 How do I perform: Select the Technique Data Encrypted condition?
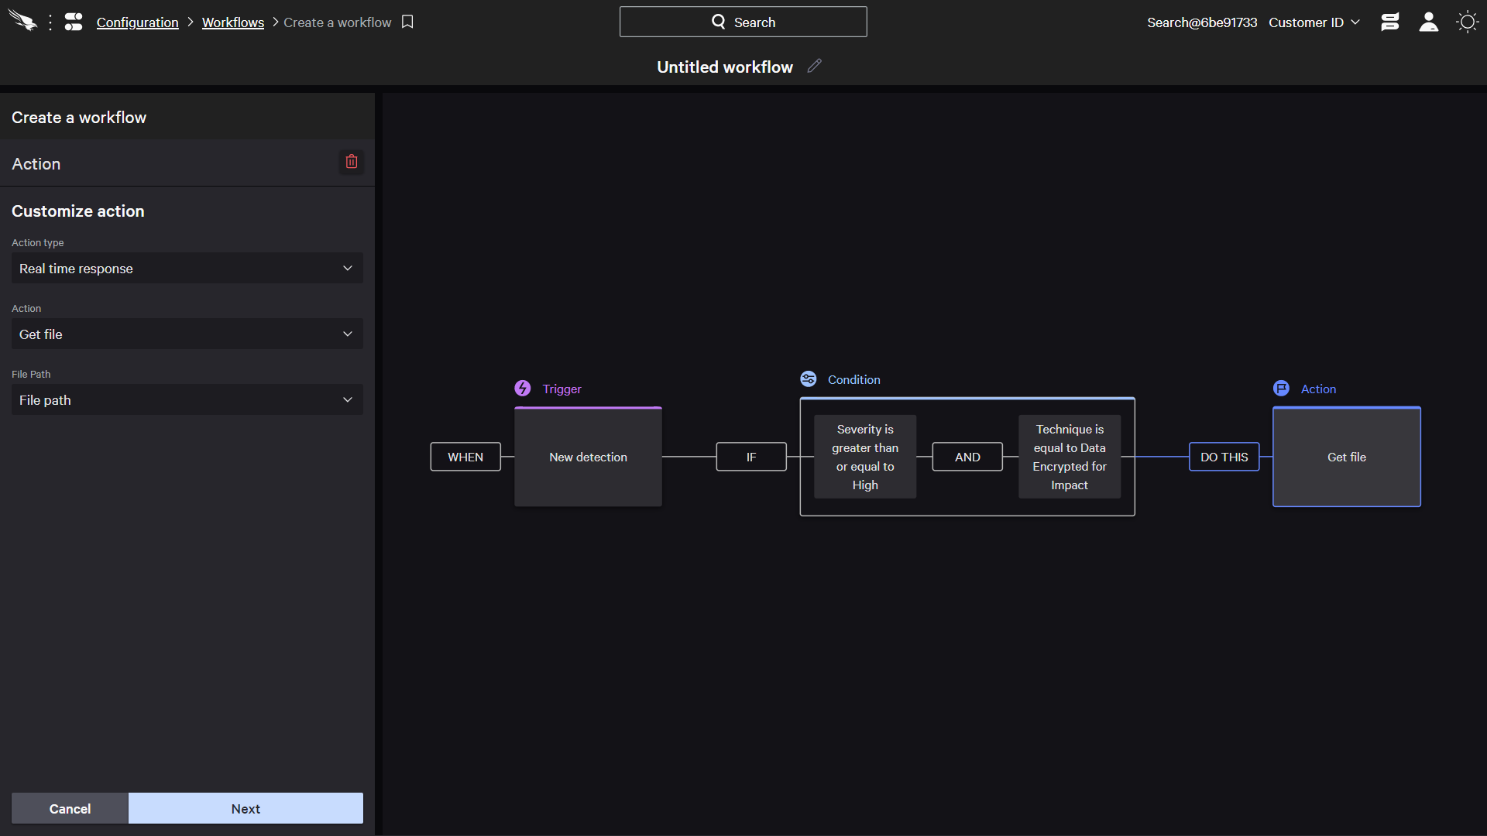click(1070, 457)
